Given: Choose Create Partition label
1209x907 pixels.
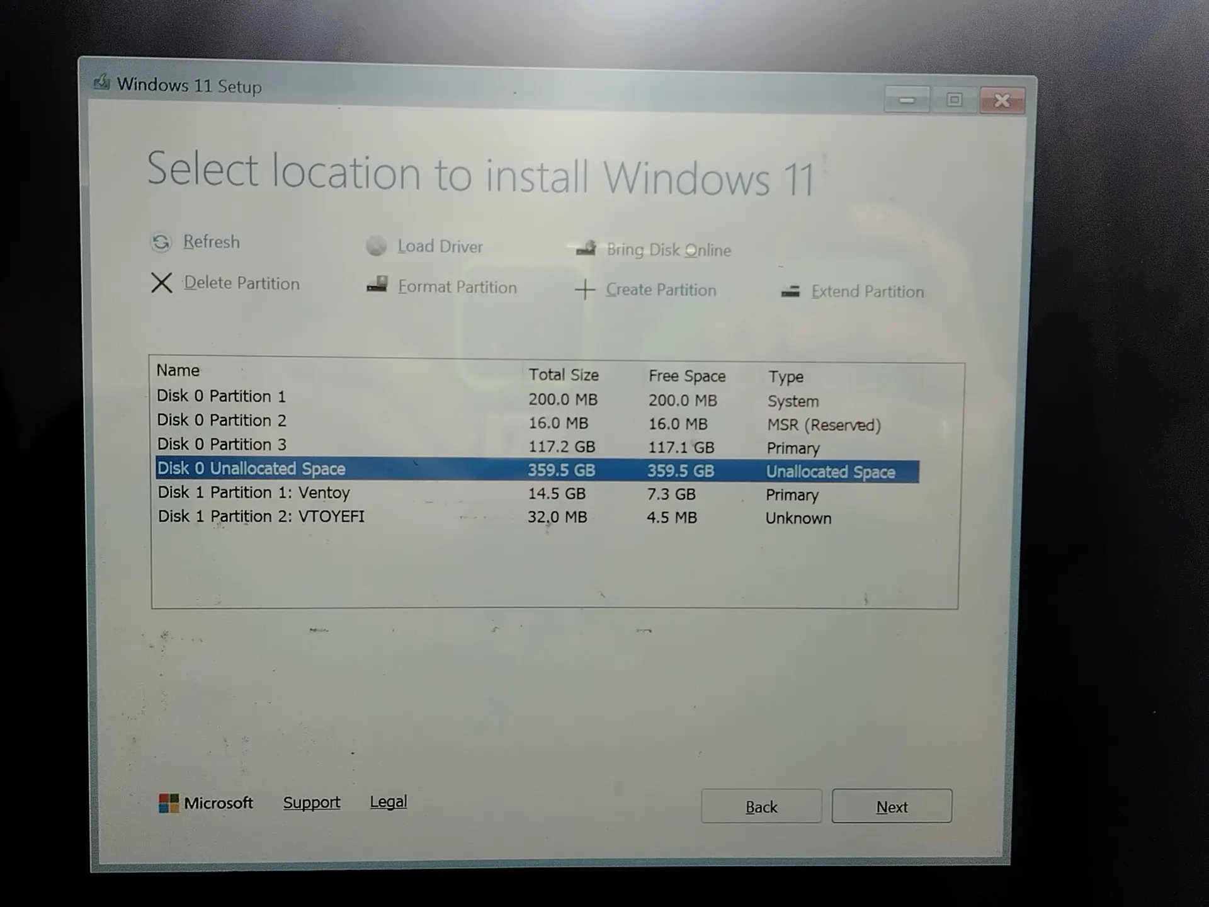Looking at the screenshot, I should tap(661, 290).
